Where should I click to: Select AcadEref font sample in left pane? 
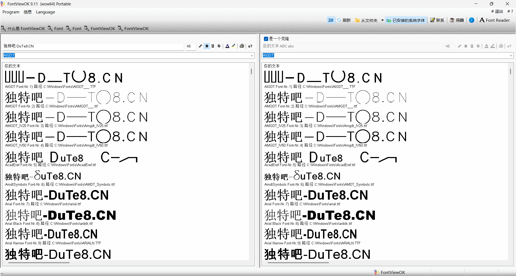(x=71, y=157)
